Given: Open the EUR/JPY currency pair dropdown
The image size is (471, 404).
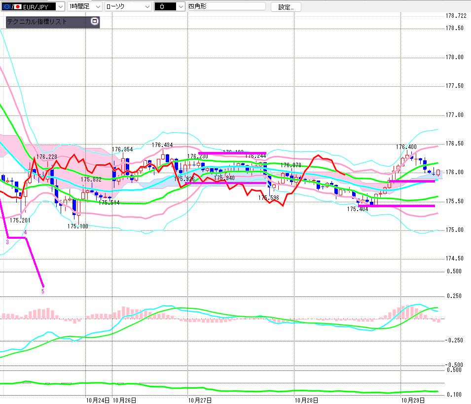Looking at the screenshot, I should click(33, 6).
